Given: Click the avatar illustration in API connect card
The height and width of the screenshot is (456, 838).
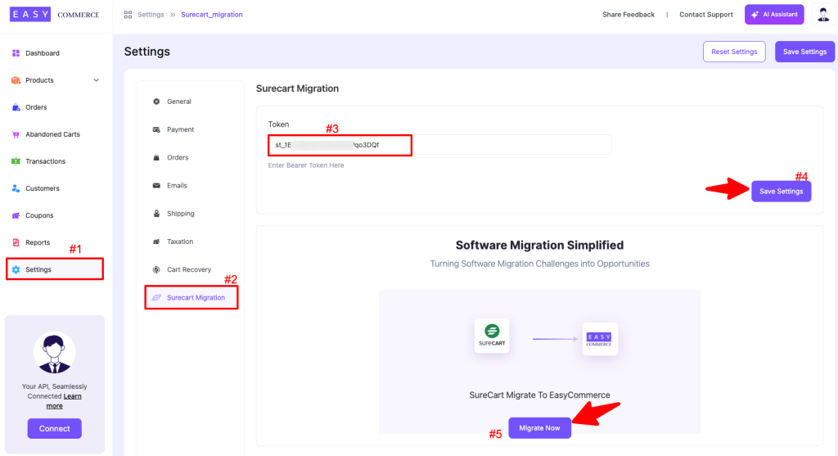Looking at the screenshot, I should tap(54, 352).
